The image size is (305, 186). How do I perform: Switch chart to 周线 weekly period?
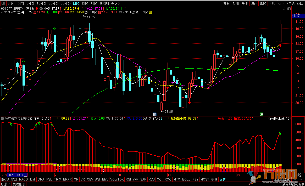[x=85, y=3]
